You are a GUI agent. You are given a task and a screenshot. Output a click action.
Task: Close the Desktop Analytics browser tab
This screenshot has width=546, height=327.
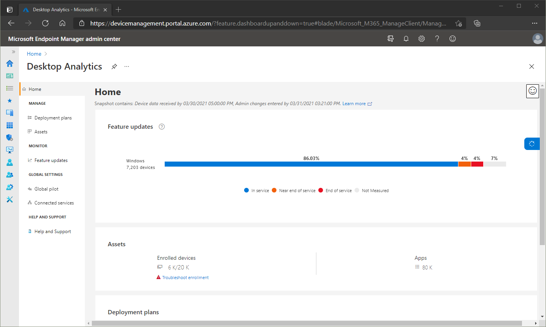tap(105, 10)
